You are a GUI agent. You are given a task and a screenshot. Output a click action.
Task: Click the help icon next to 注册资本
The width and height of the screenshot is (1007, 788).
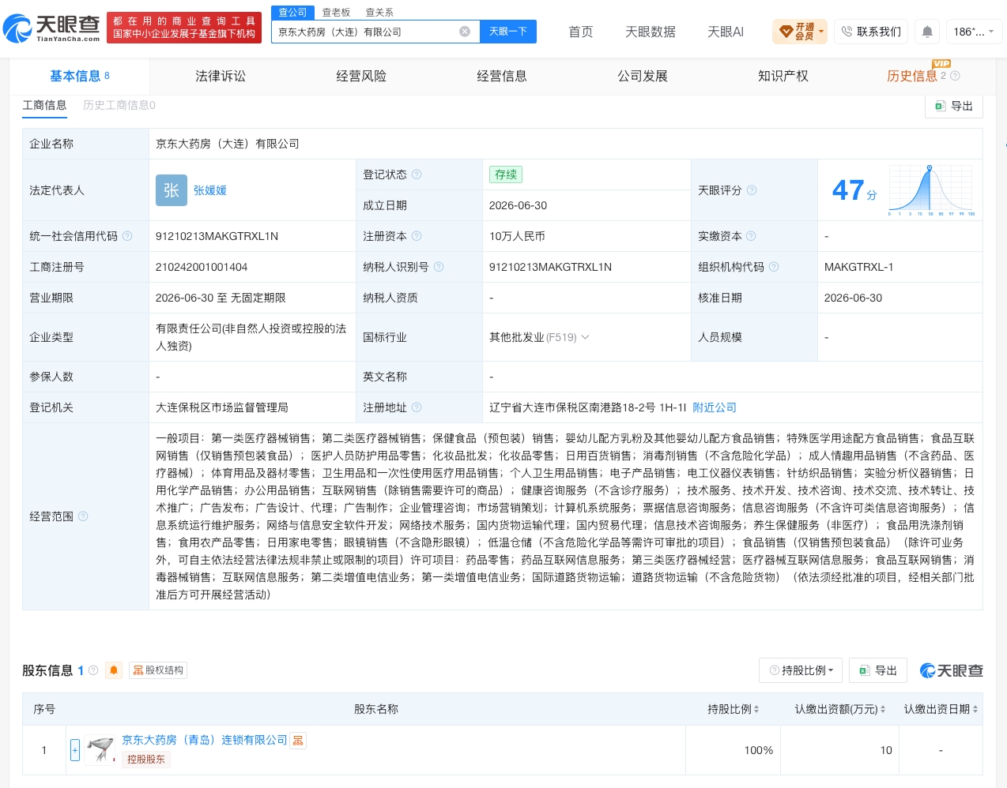[417, 236]
